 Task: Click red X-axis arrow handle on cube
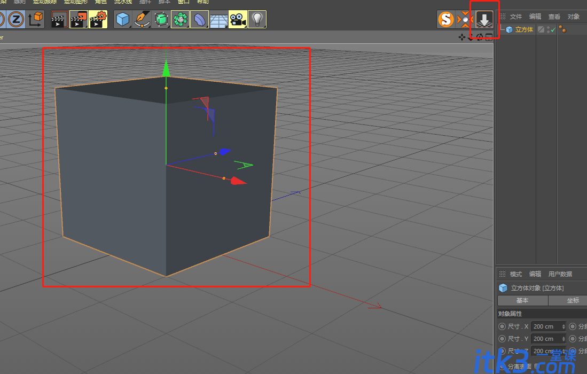coord(238,181)
